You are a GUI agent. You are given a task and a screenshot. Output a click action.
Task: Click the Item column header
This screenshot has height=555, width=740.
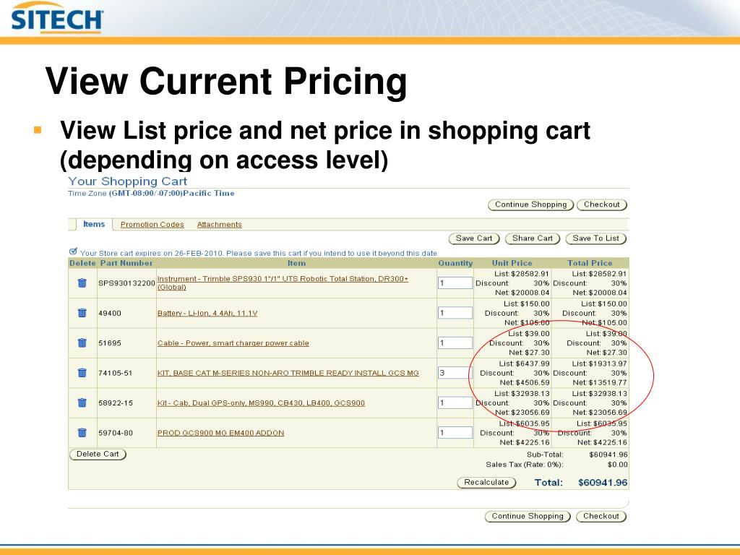click(296, 263)
